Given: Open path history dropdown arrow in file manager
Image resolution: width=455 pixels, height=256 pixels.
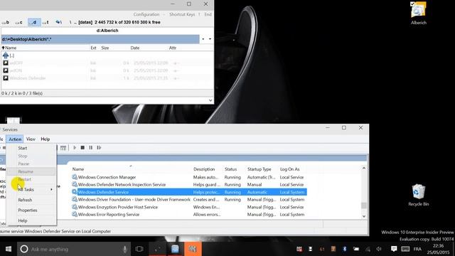Looking at the screenshot, I should (210, 39).
